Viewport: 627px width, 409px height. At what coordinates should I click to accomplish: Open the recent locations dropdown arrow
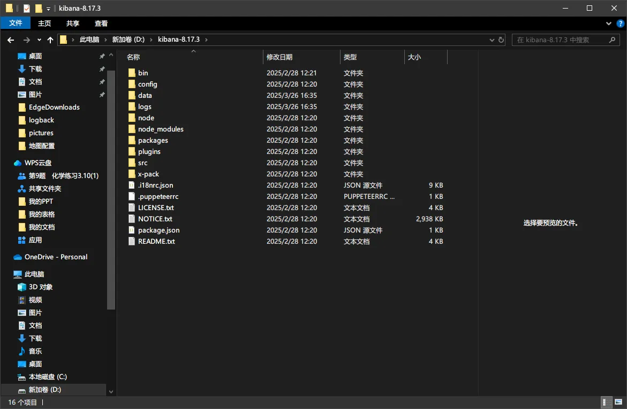click(39, 40)
